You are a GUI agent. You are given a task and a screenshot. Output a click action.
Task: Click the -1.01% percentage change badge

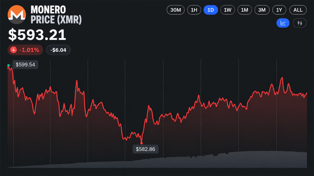click(x=25, y=50)
